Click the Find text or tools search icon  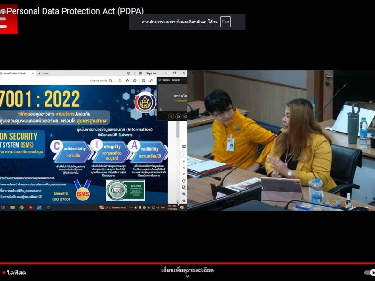(x=110, y=81)
